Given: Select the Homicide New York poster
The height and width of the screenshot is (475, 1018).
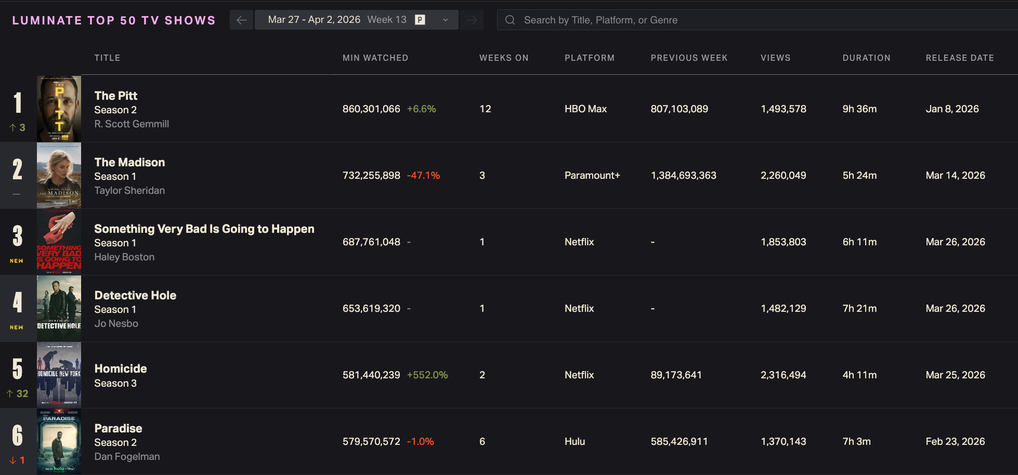Looking at the screenshot, I should point(59,375).
